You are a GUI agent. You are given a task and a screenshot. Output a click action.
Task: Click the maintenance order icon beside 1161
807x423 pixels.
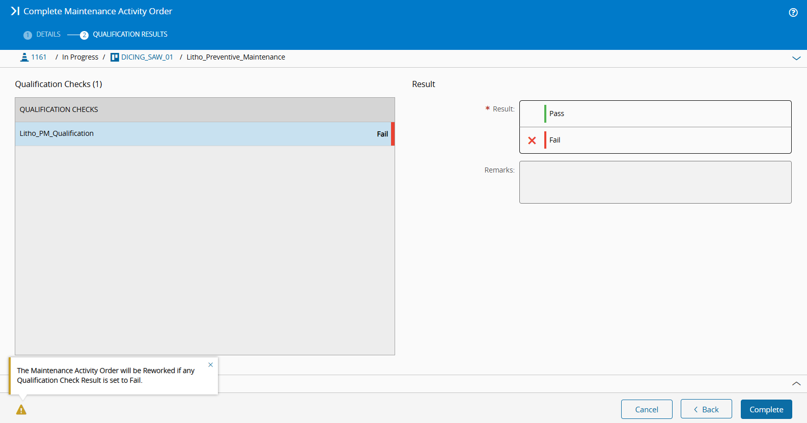[24, 57]
